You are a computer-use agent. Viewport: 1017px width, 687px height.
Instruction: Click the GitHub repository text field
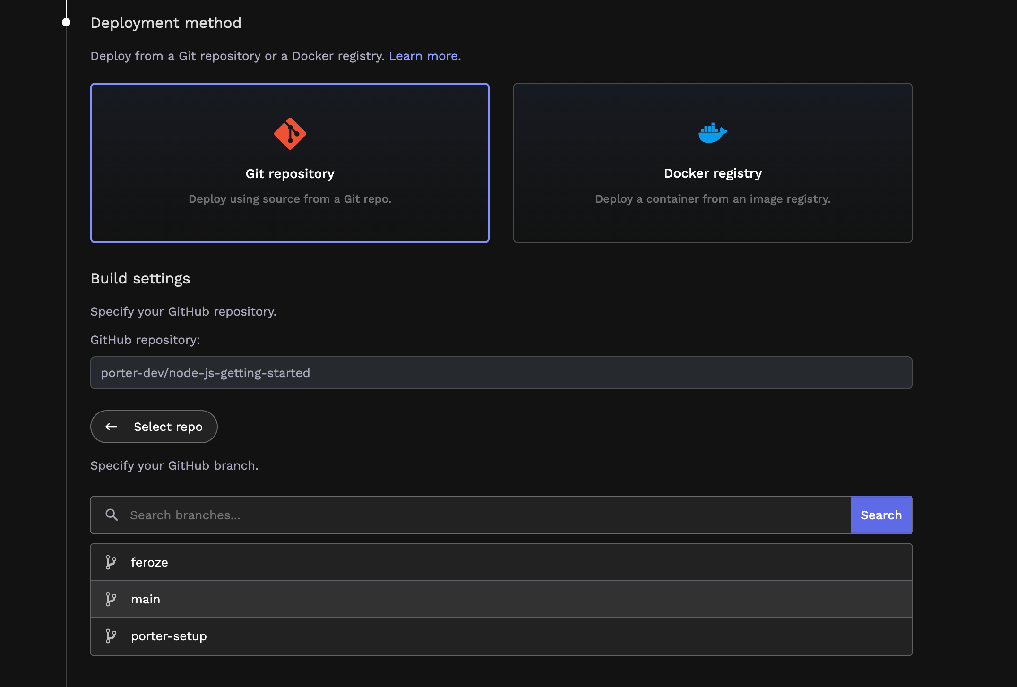(x=501, y=373)
